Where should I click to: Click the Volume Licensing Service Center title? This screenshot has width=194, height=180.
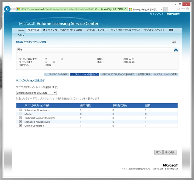pos(59,24)
